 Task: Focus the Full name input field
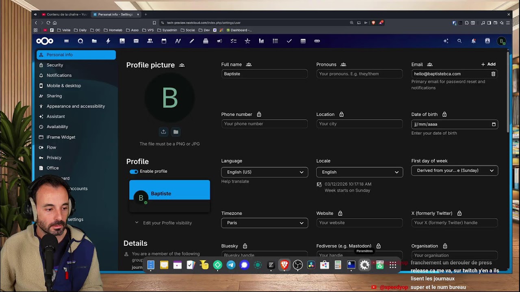click(x=264, y=74)
